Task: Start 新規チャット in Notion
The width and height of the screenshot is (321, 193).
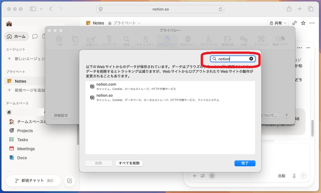Action: click(33, 181)
